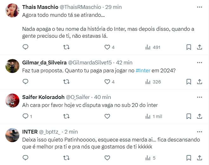
Task: Bookmark Thais Maschio's tweet
Action: coord(189,47)
